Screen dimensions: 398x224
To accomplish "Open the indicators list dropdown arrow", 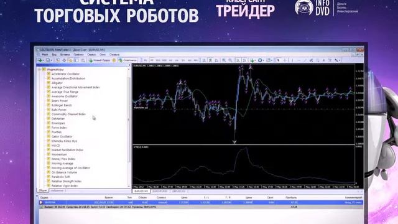I will click(255, 60).
